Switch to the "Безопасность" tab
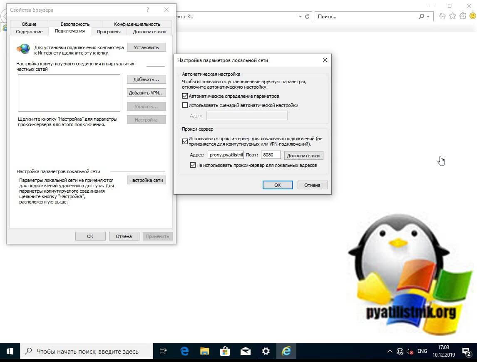Viewport: 477px width, 362px height. click(75, 24)
